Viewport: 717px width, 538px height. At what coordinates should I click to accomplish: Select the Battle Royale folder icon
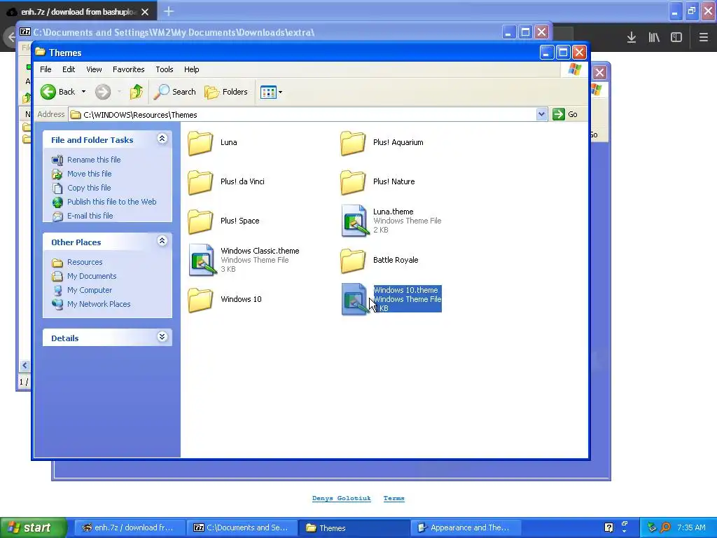pos(353,261)
